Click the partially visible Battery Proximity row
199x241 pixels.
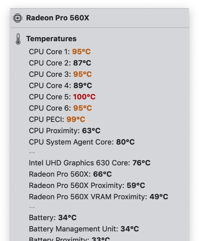pyautogui.click(x=69, y=239)
